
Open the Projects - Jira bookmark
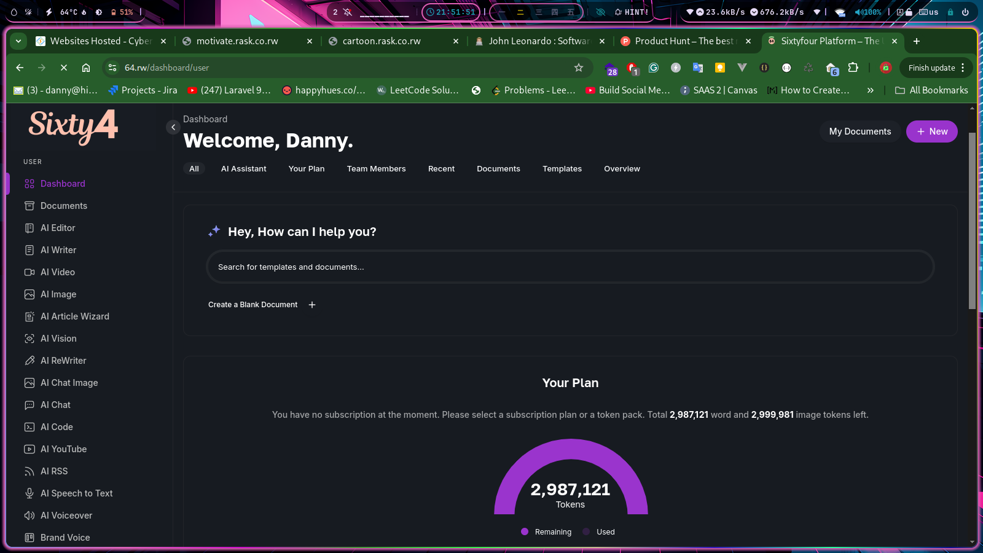click(x=143, y=90)
